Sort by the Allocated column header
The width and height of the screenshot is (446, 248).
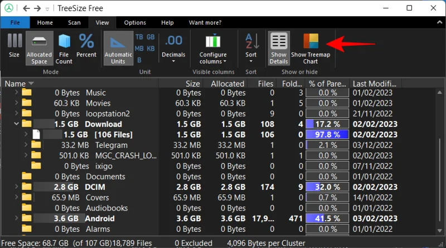click(x=225, y=84)
